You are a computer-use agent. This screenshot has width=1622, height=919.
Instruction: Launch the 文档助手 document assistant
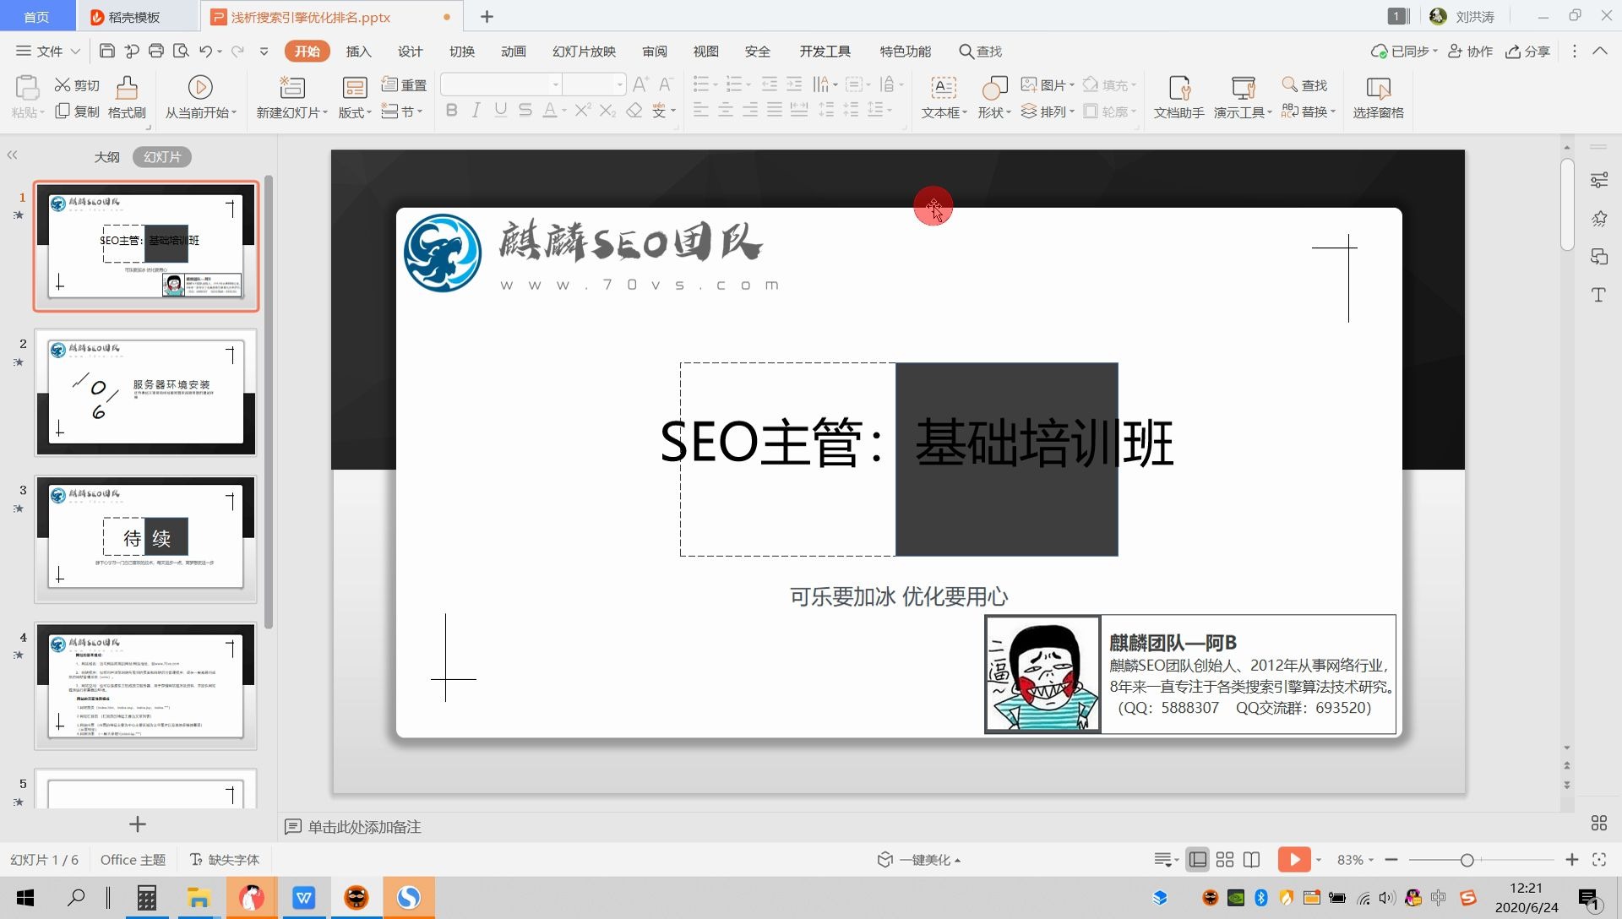(x=1178, y=95)
